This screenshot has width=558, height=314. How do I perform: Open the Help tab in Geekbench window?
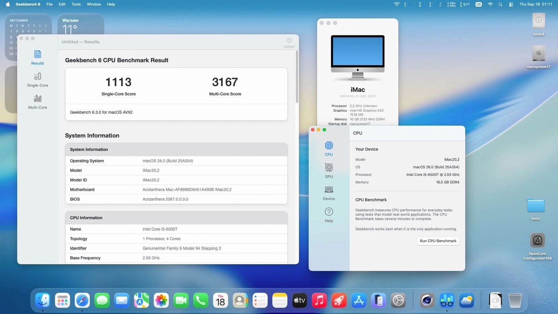pos(329,215)
